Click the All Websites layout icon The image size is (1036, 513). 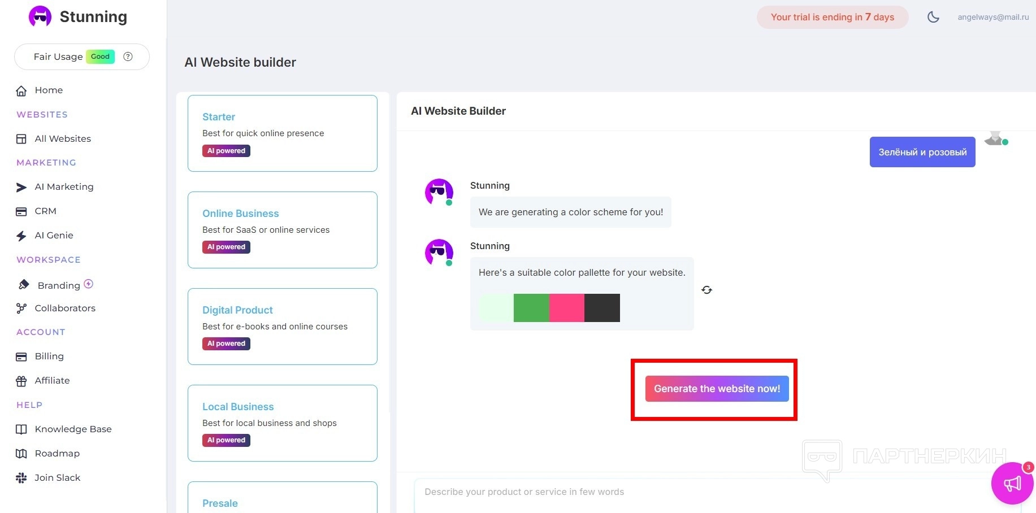click(21, 139)
